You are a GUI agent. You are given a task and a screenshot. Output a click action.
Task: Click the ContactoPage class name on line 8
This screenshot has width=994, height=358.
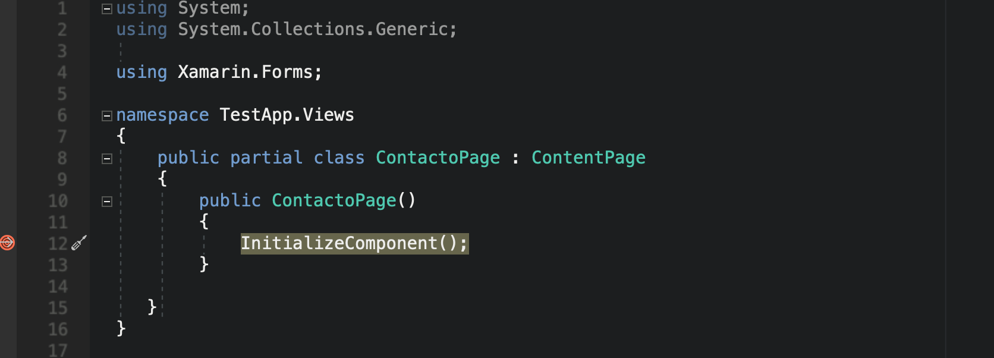pyautogui.click(x=438, y=158)
